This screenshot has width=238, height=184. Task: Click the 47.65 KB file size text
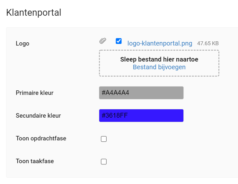click(x=208, y=44)
